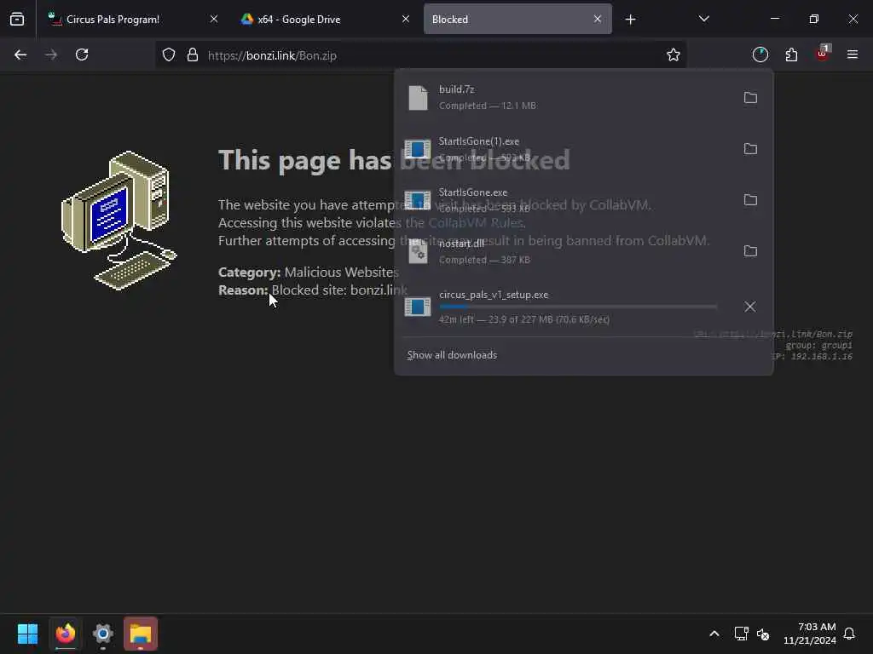Open the network status tray icon
This screenshot has height=654, width=873.
point(741,634)
